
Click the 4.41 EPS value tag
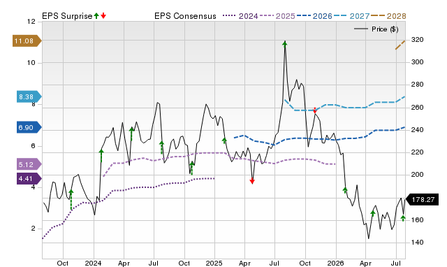tap(29, 179)
